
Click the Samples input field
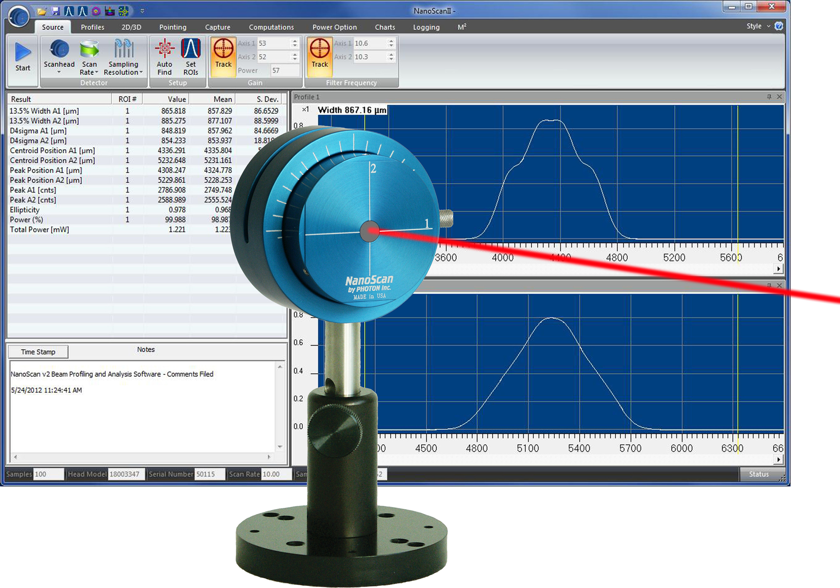(48, 474)
